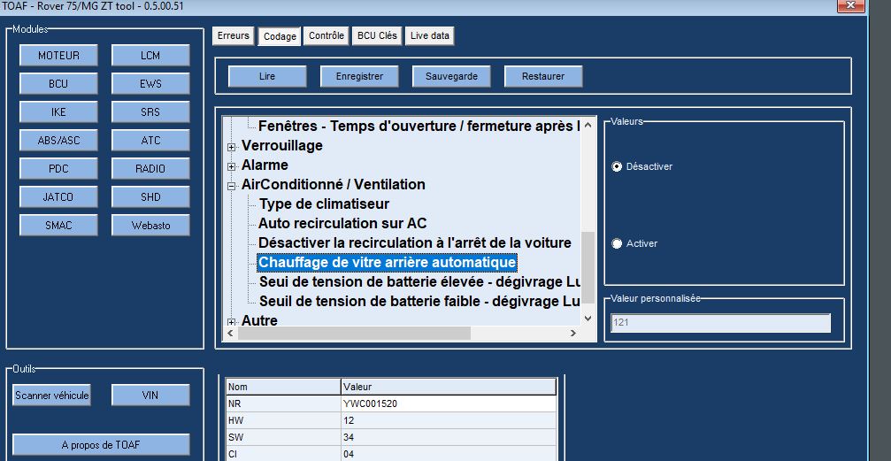This screenshot has height=461, width=891.
Task: Click the Valeur personnalisée input field
Action: (720, 323)
